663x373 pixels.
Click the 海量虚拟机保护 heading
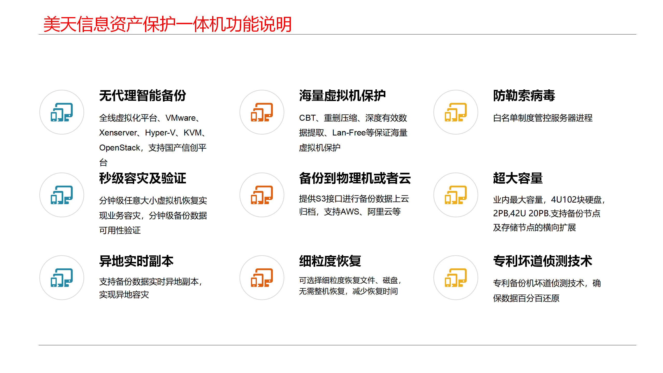click(x=342, y=96)
